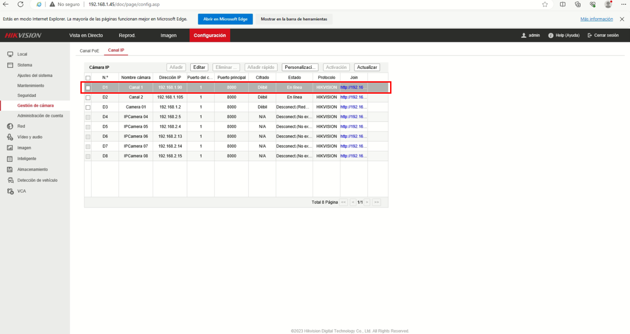The image size is (630, 334).
Task: Click Abrir en Microsoft Edge button
Action: pos(225,19)
